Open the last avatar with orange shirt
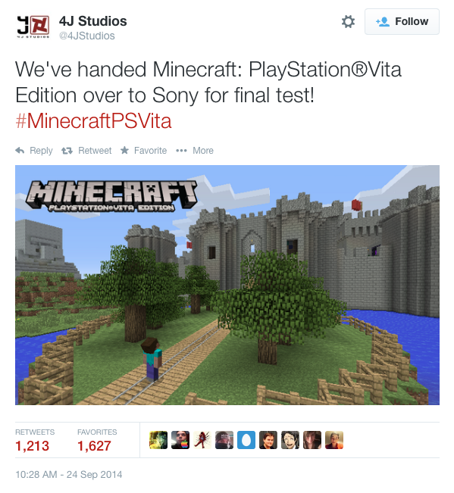454x493 pixels. [334, 440]
